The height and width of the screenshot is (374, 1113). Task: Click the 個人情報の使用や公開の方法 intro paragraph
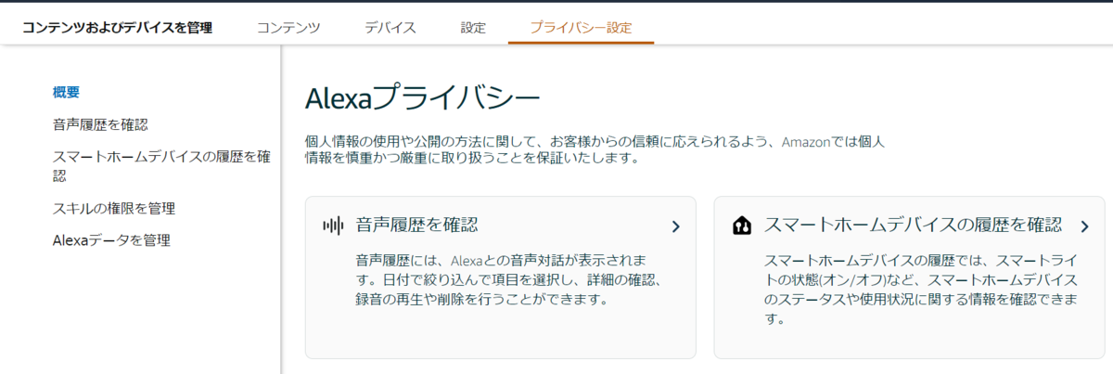tap(595, 150)
